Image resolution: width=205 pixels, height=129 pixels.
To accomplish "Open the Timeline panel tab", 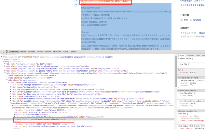I will pos(40,52).
